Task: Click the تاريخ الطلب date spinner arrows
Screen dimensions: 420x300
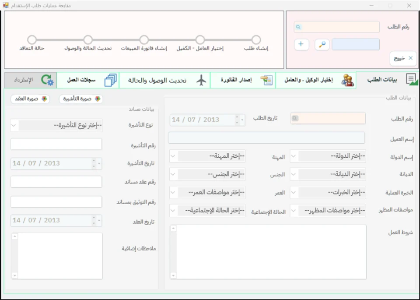Action: (x=237, y=120)
